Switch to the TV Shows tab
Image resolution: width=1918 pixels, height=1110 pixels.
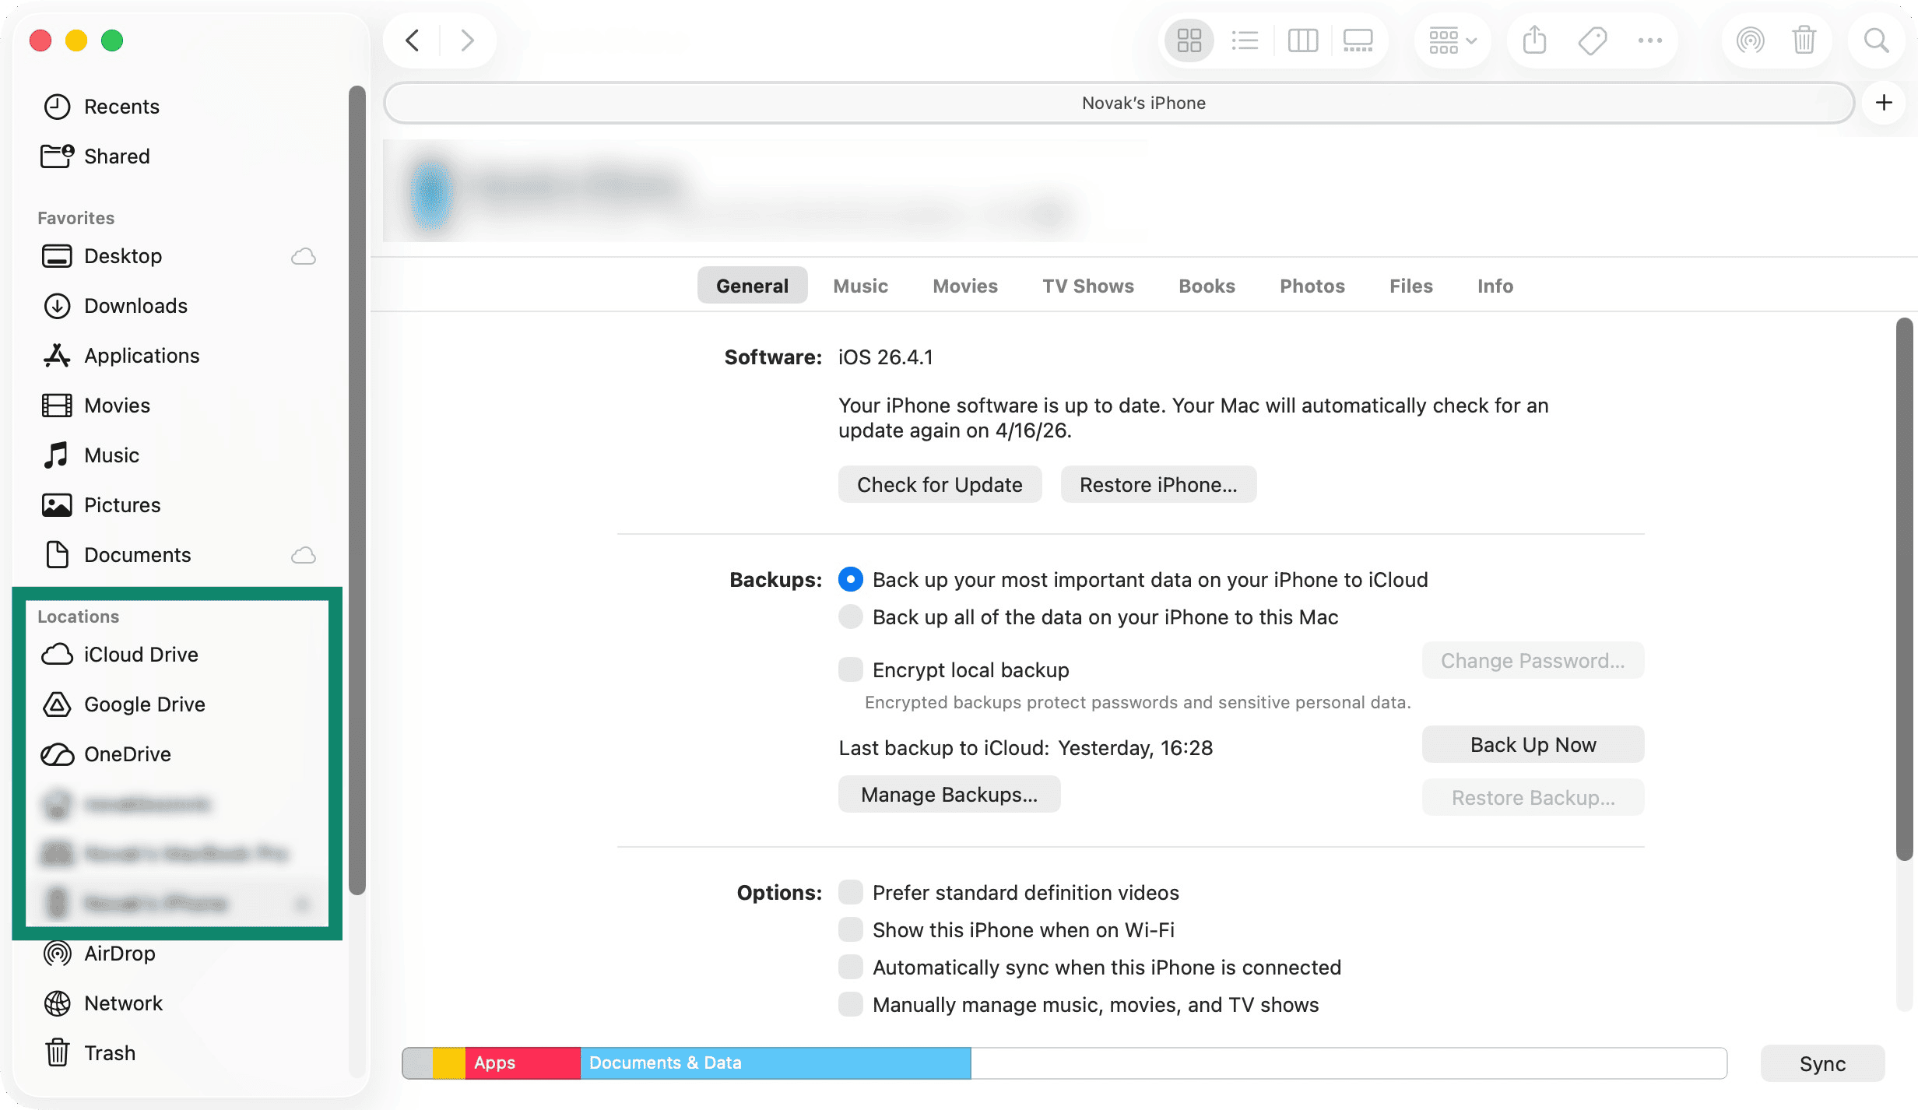[x=1088, y=286]
